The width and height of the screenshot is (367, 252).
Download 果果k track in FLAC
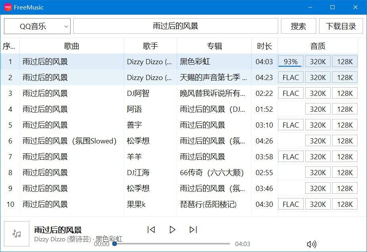[291, 204]
